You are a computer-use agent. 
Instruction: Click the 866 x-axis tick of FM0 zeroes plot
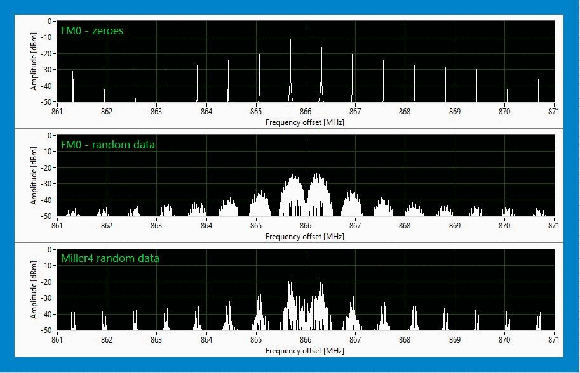[x=306, y=112]
